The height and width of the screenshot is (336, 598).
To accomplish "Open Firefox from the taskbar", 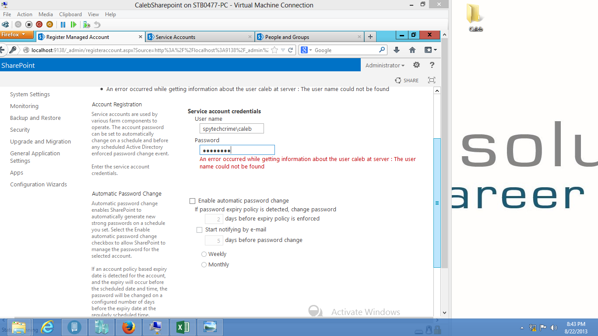I will pos(129,327).
